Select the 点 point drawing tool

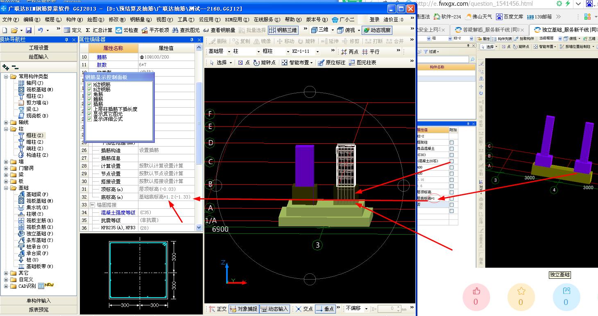click(244, 63)
